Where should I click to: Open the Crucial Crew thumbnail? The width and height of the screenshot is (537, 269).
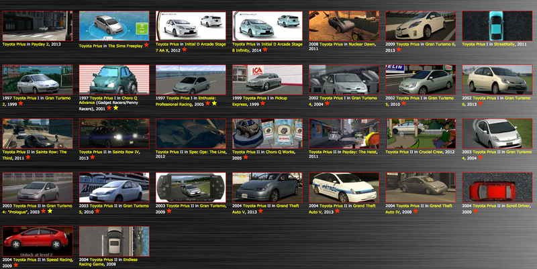[421, 133]
